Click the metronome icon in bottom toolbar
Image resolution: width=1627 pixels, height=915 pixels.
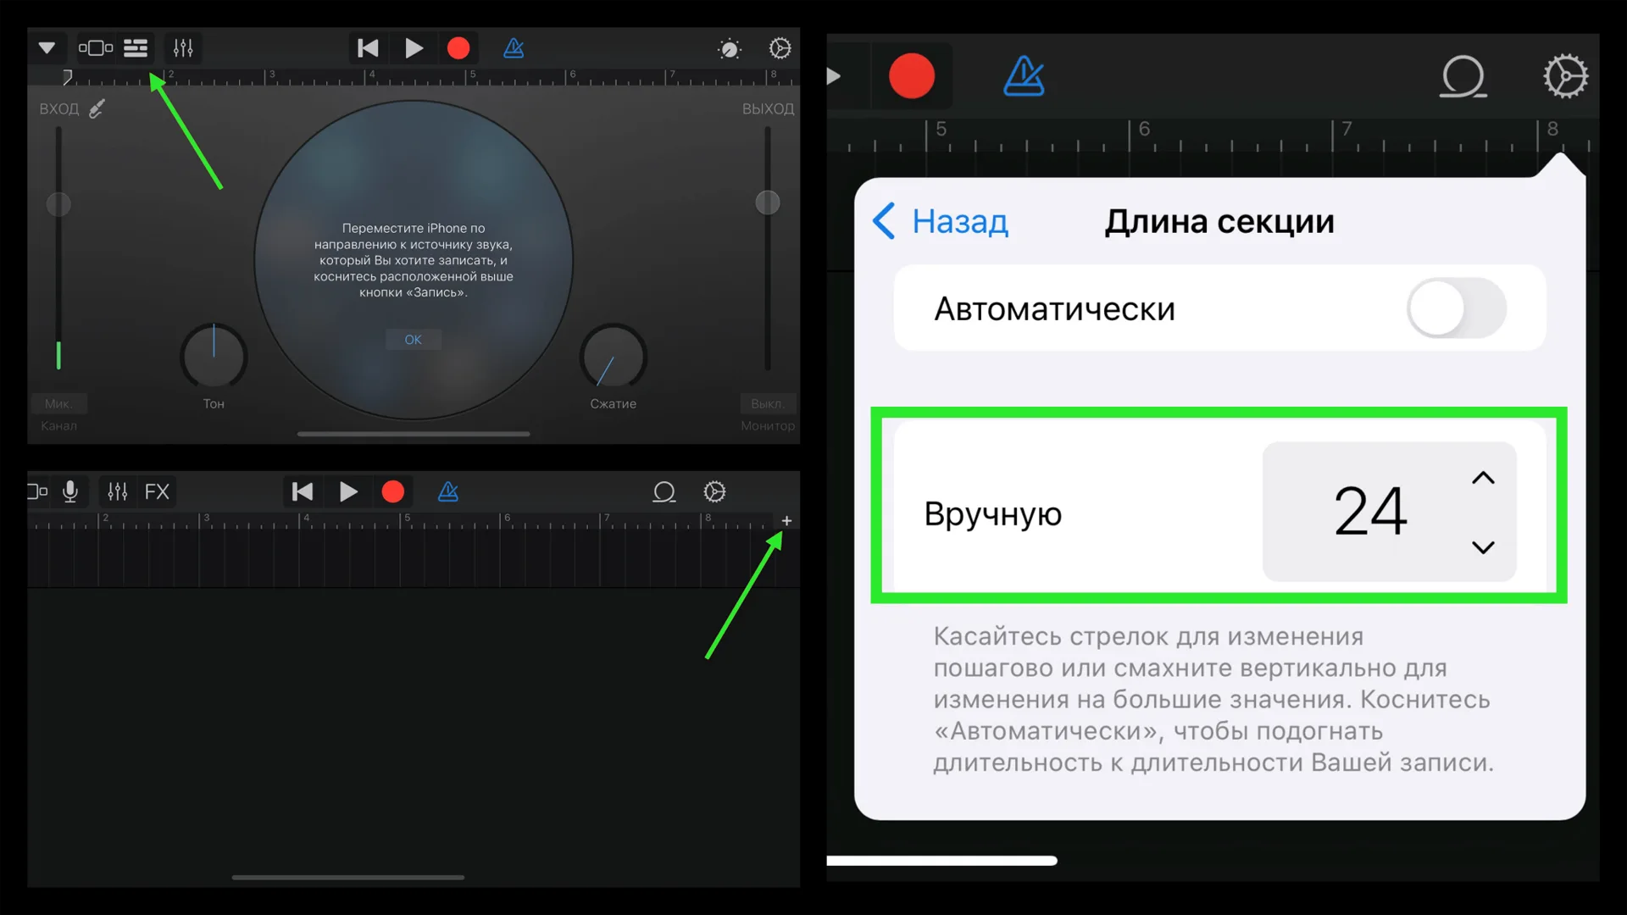click(x=447, y=491)
